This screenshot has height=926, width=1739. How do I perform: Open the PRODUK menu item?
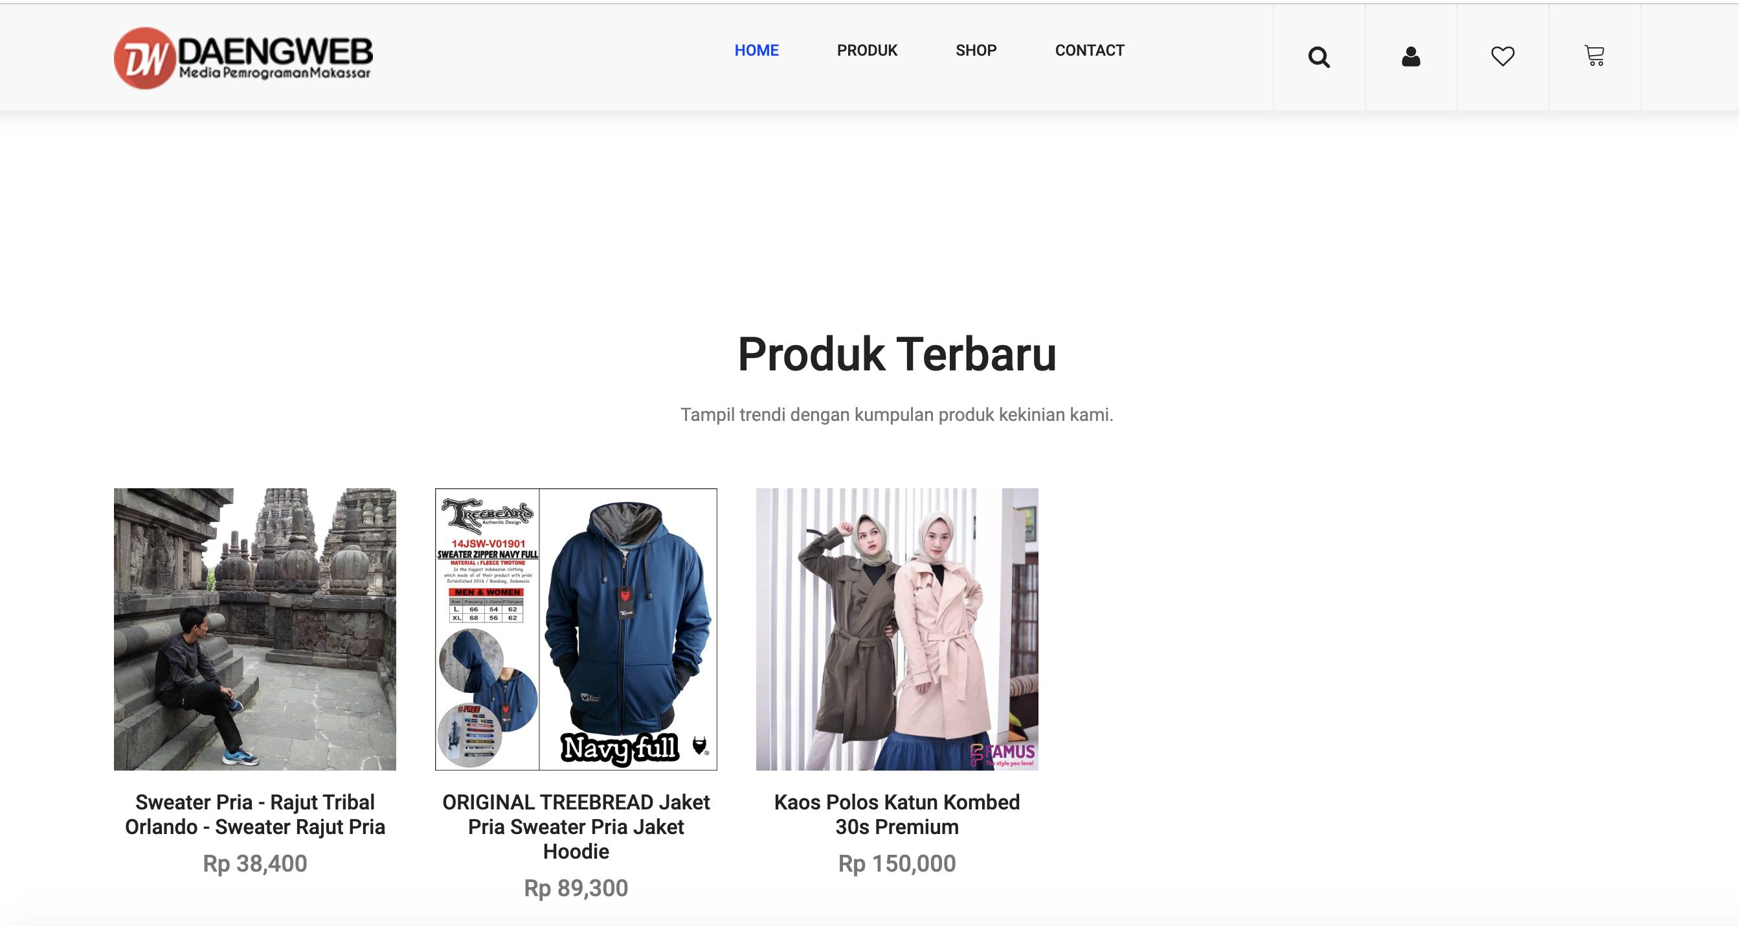(x=867, y=51)
